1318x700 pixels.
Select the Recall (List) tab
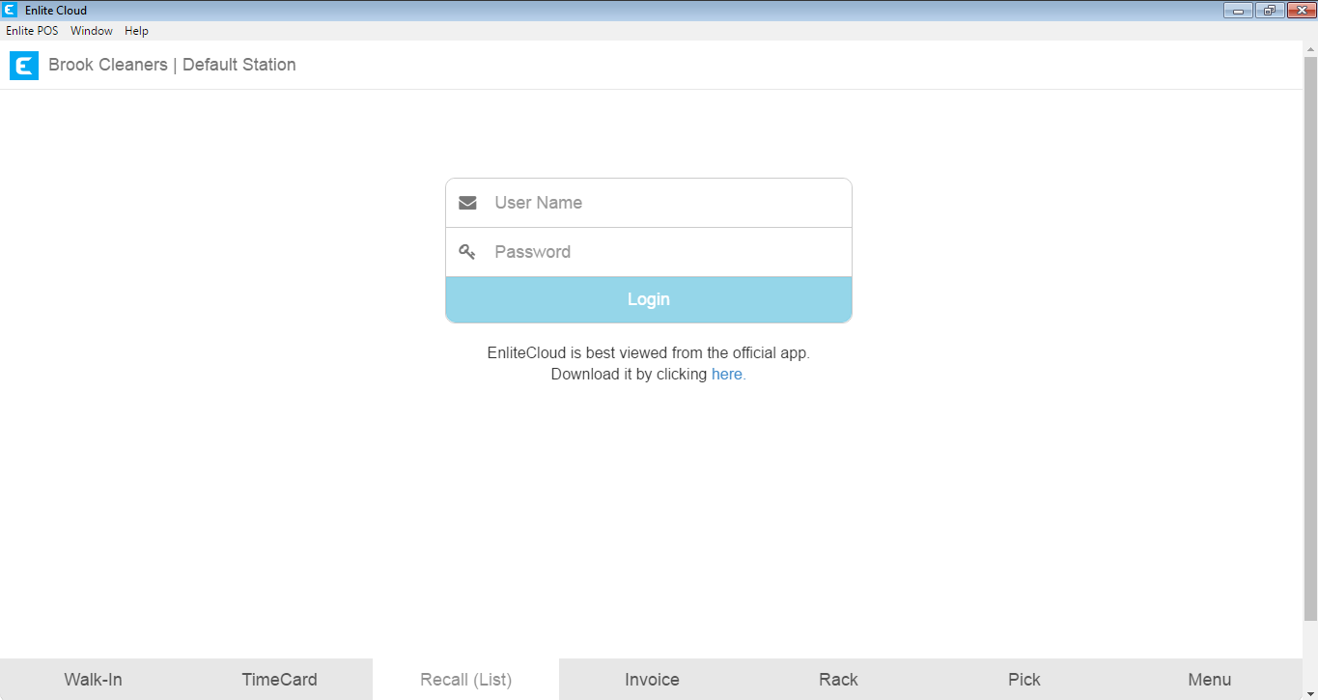[465, 680]
